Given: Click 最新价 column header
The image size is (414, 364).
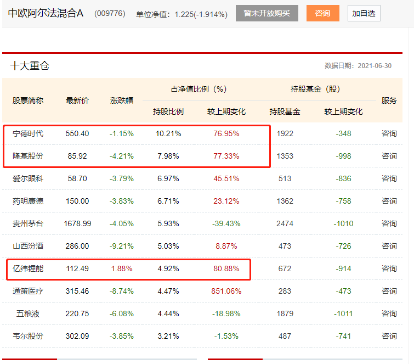Looking at the screenshot, I should [77, 100].
